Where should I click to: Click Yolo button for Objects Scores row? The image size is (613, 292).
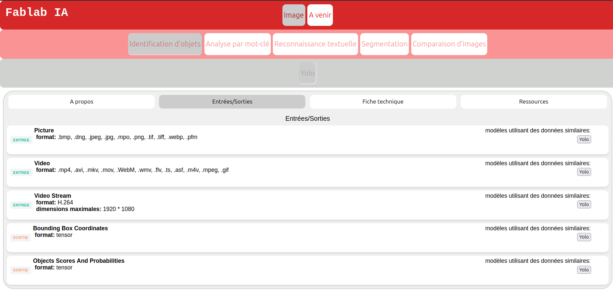(584, 270)
